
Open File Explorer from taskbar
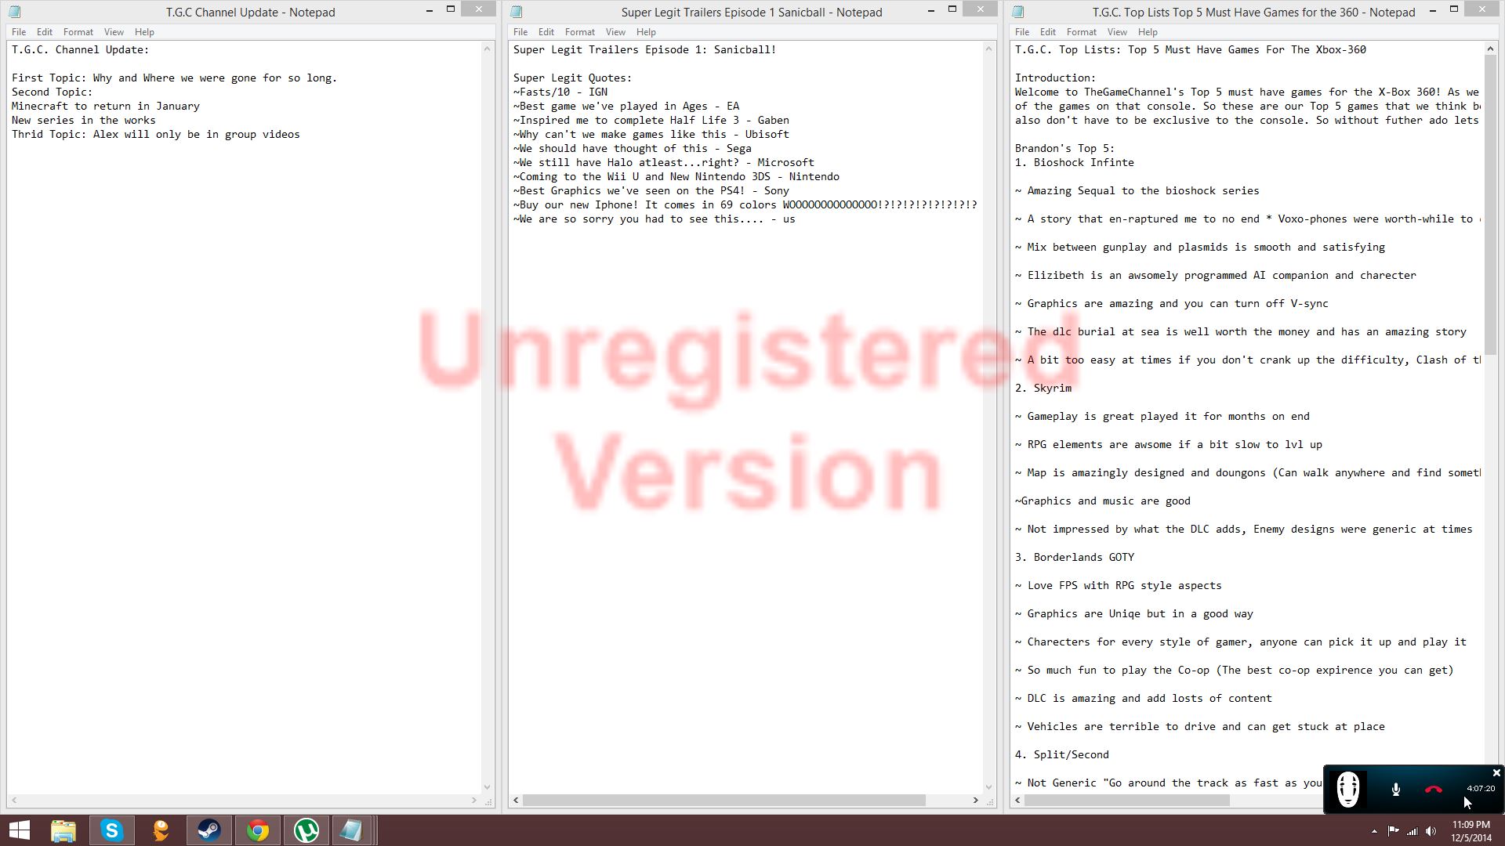[63, 830]
